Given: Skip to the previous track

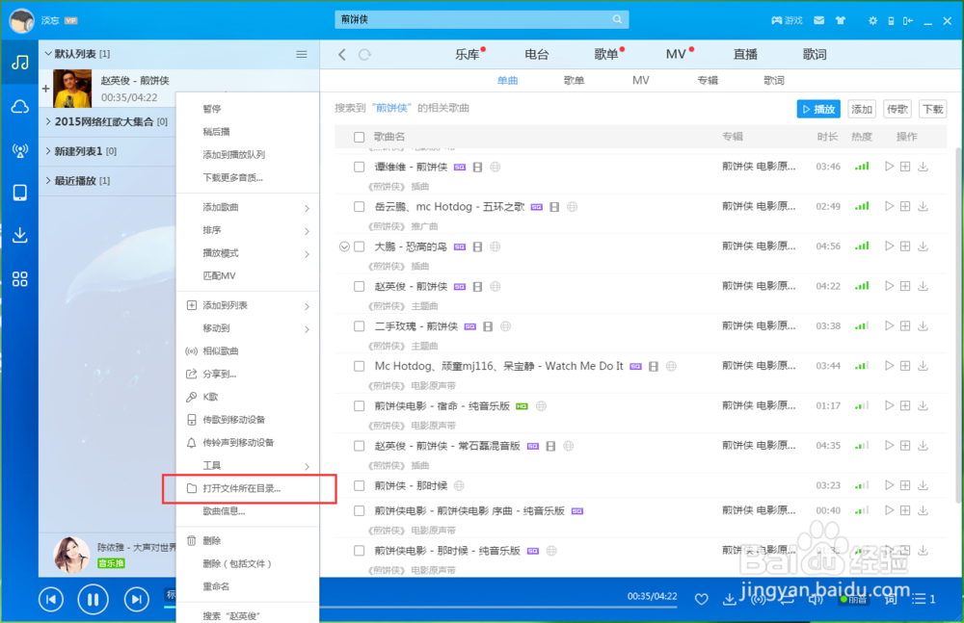Looking at the screenshot, I should [x=51, y=599].
